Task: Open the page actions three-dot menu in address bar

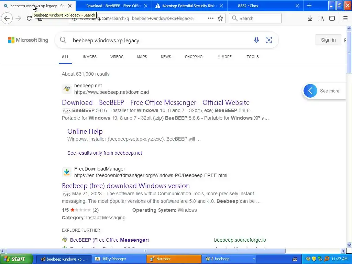Action: pos(211,18)
